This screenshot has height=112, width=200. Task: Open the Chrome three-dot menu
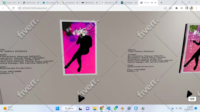coord(196,8)
